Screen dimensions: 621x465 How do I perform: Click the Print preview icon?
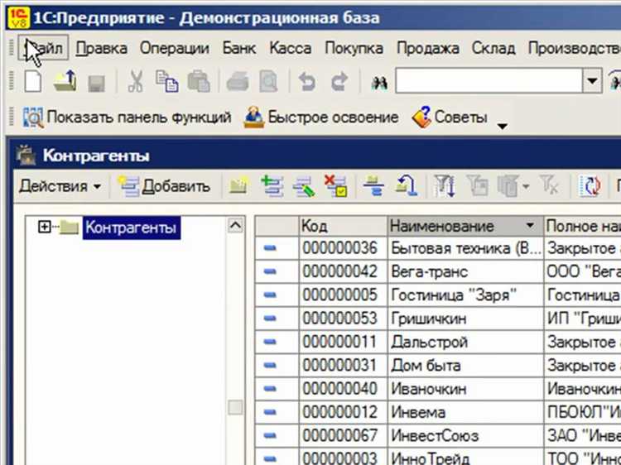point(268,82)
